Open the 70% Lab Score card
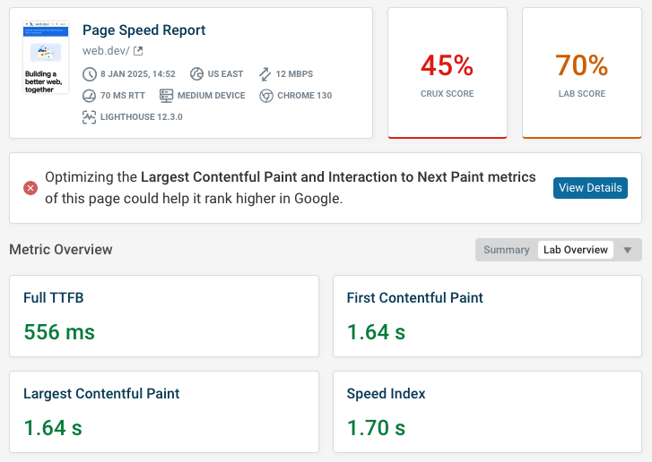The width and height of the screenshot is (652, 462). pos(581,73)
